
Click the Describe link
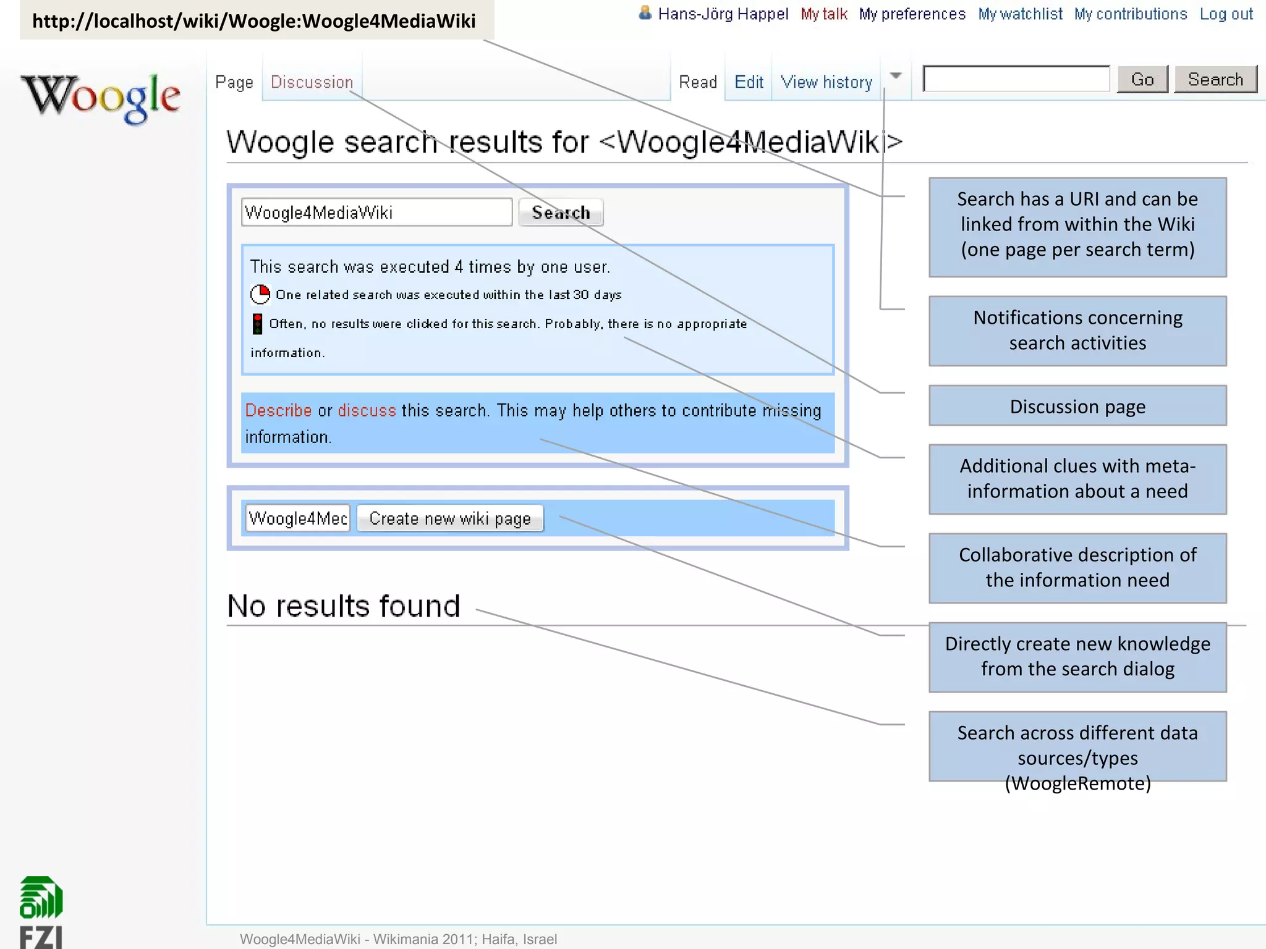(x=278, y=410)
